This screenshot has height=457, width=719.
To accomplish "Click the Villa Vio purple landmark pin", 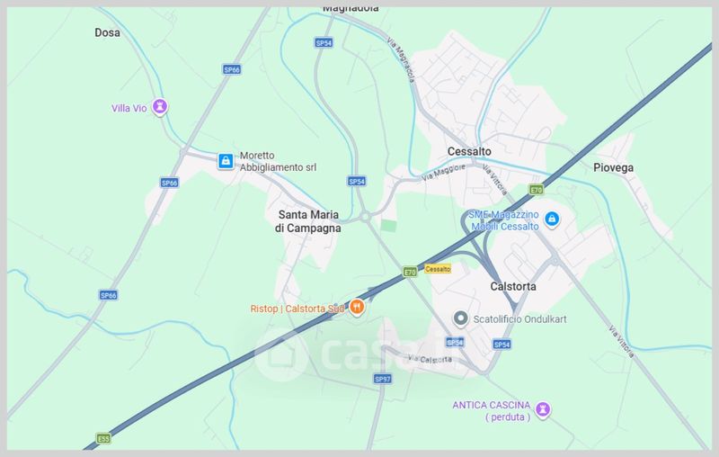I will [x=160, y=107].
